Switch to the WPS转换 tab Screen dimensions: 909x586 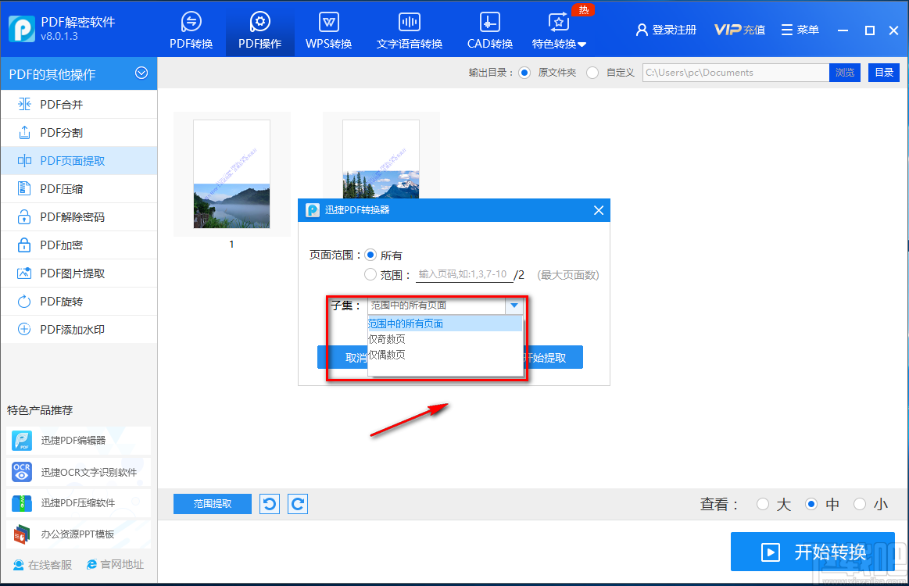tap(328, 29)
